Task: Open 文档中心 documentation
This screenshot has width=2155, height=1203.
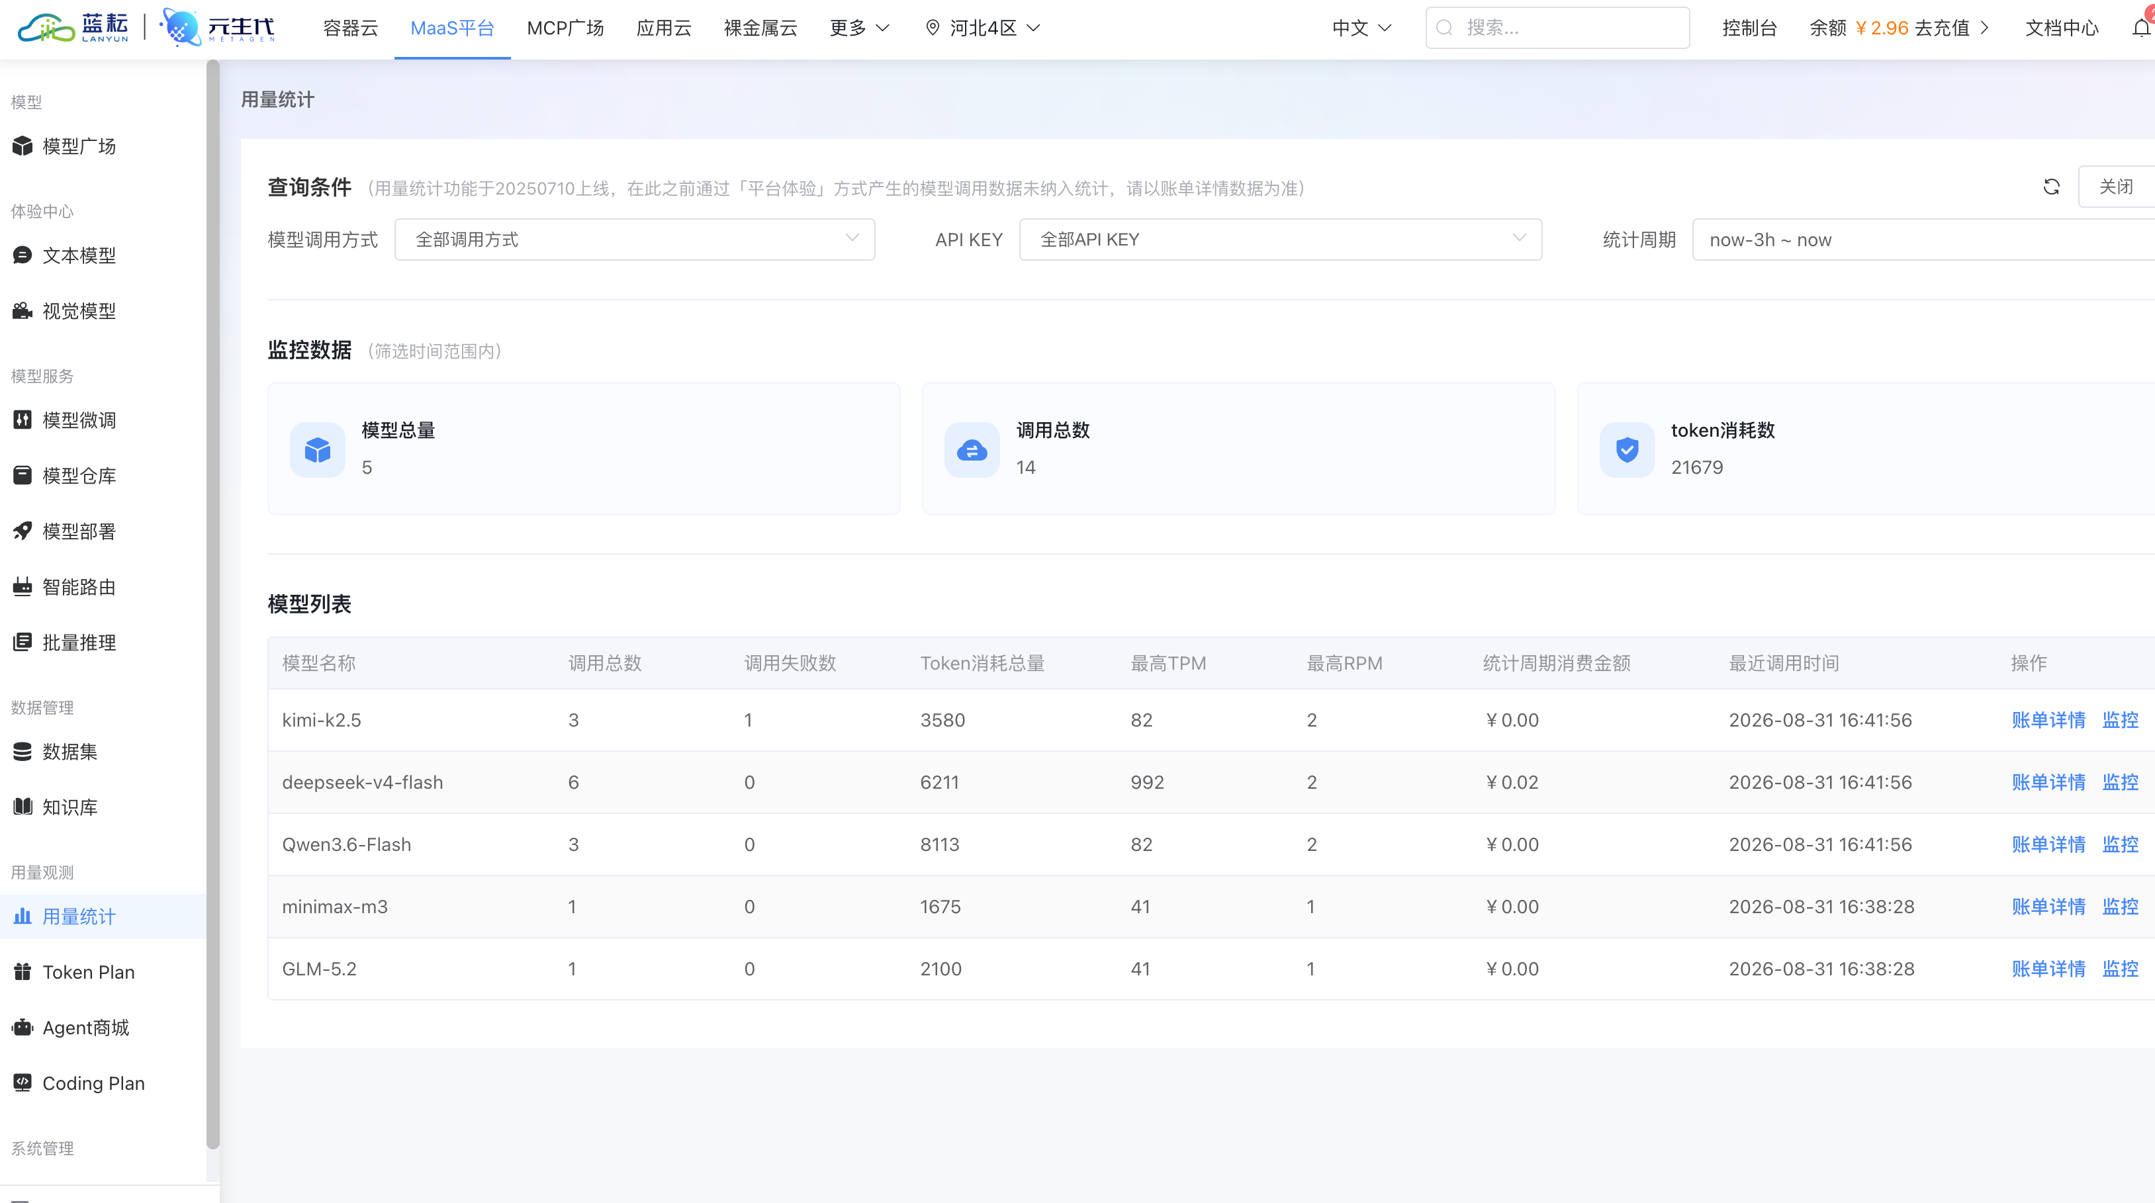Action: pos(2062,28)
